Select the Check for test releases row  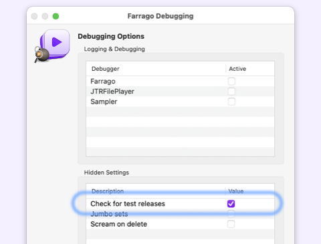click(180, 204)
